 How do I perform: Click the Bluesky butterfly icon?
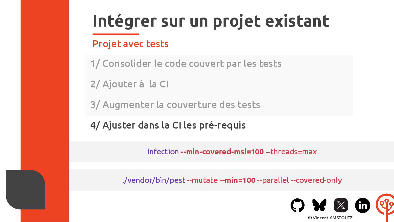click(x=319, y=205)
